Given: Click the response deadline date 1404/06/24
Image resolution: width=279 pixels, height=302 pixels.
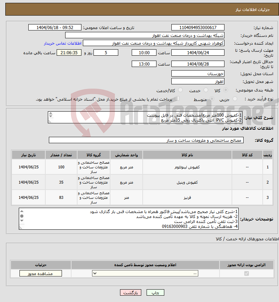Looking at the screenshot, I should coord(198,52).
